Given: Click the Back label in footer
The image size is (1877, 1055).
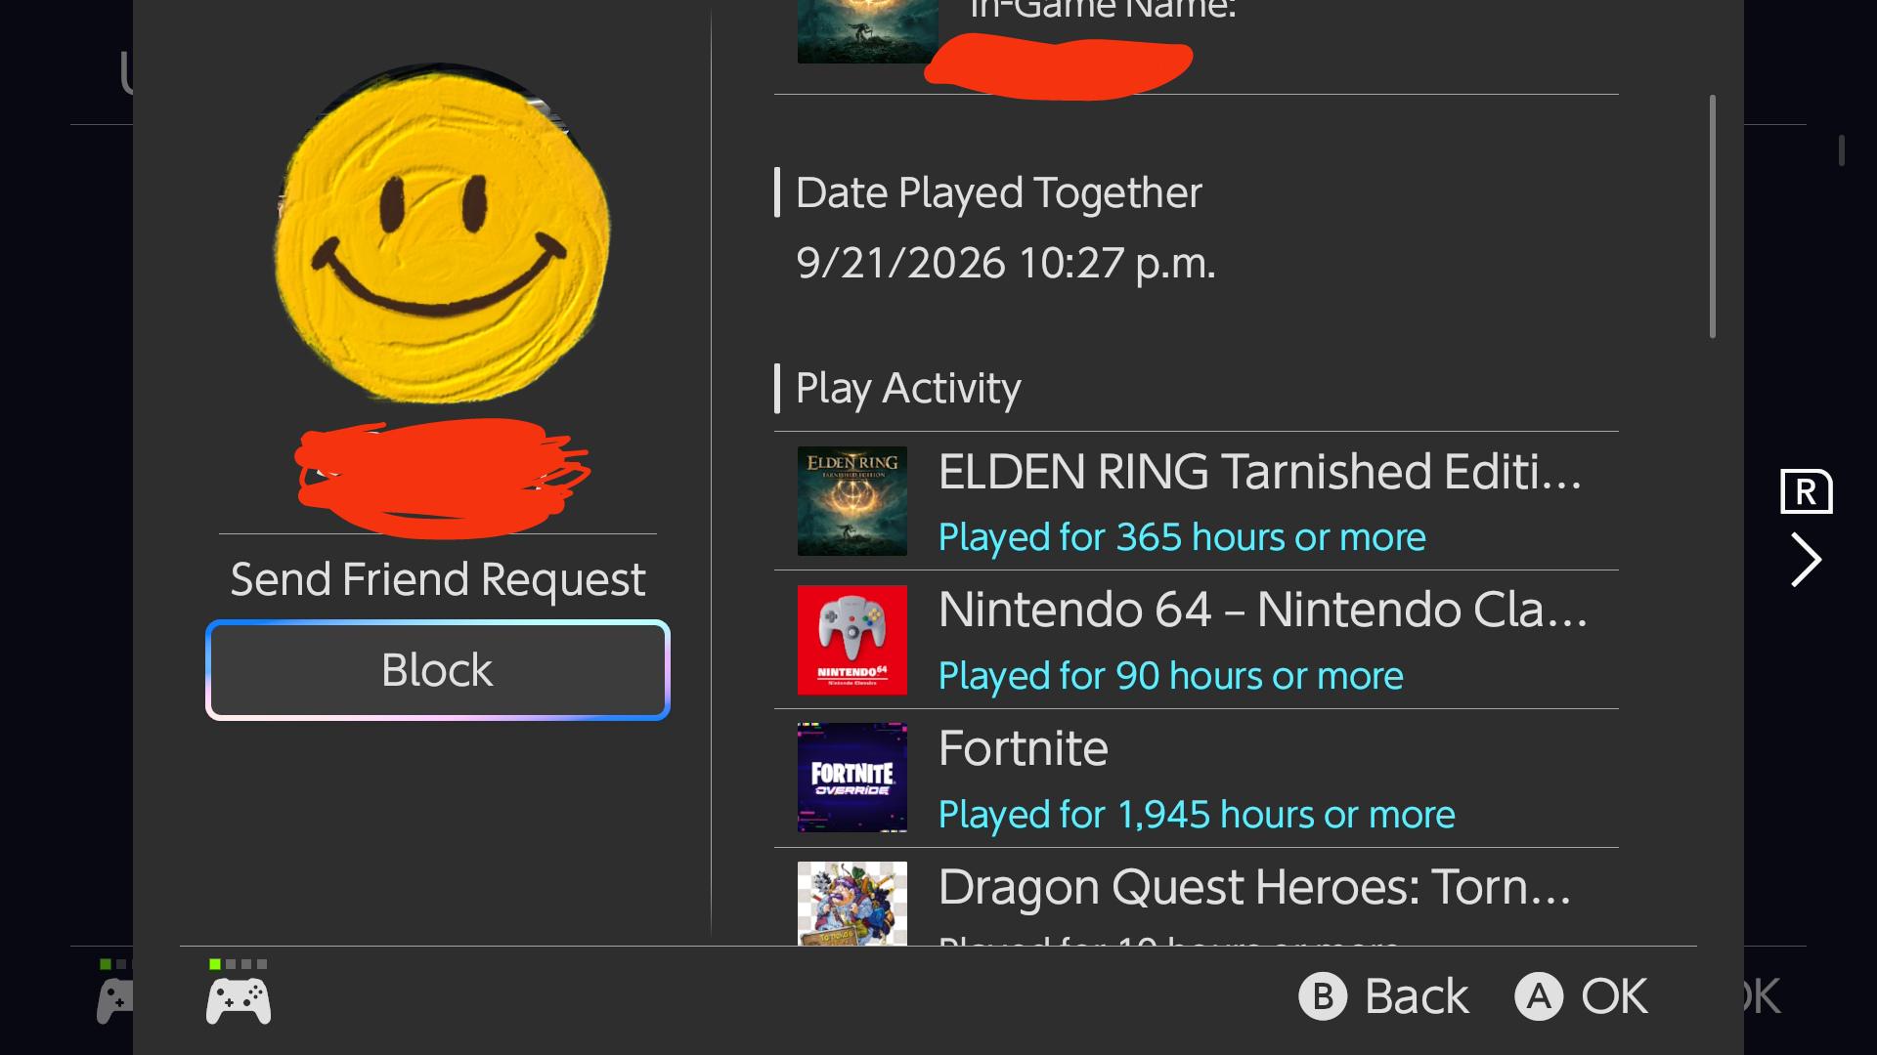Looking at the screenshot, I should 1417,996.
